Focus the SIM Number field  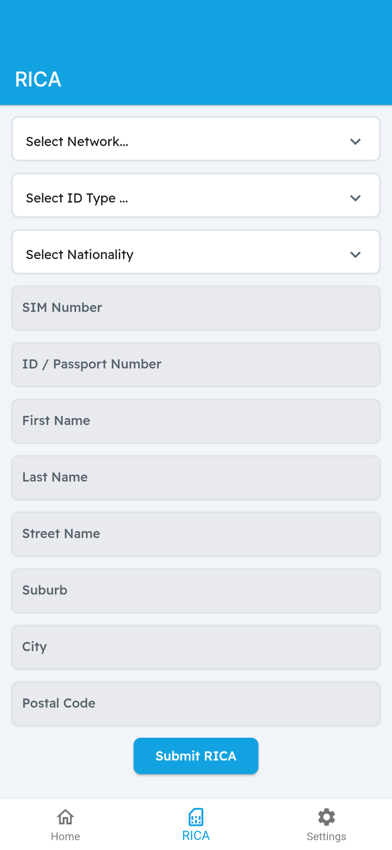click(x=196, y=308)
